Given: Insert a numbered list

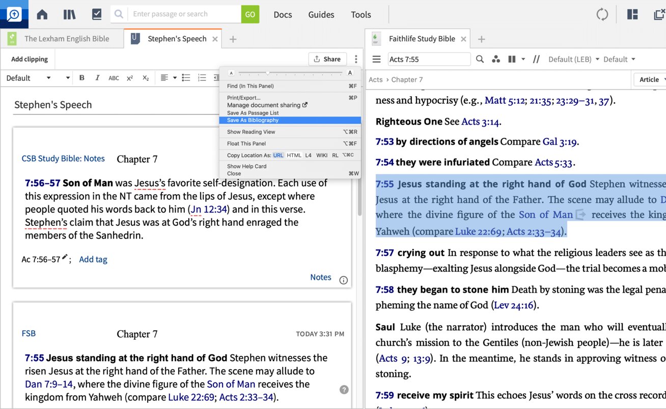Looking at the screenshot, I should pos(202,78).
